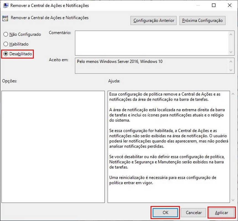
Task: Confirm with the OK button
Action: click(x=165, y=212)
